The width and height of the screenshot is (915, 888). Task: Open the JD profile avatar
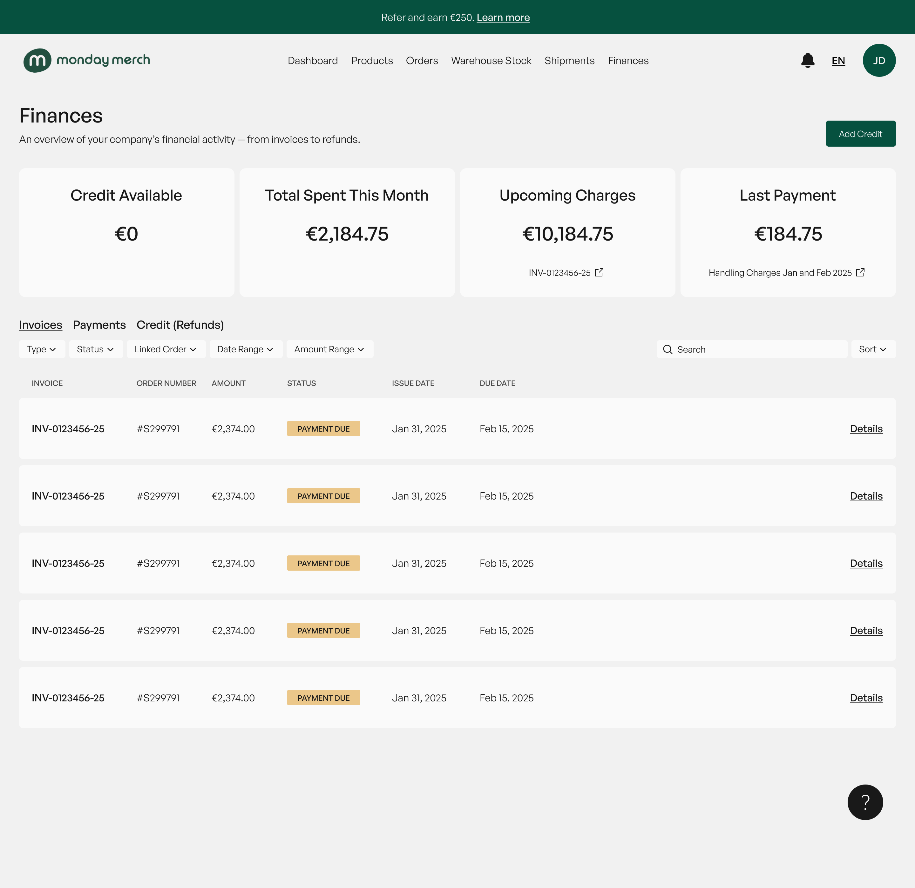click(879, 60)
